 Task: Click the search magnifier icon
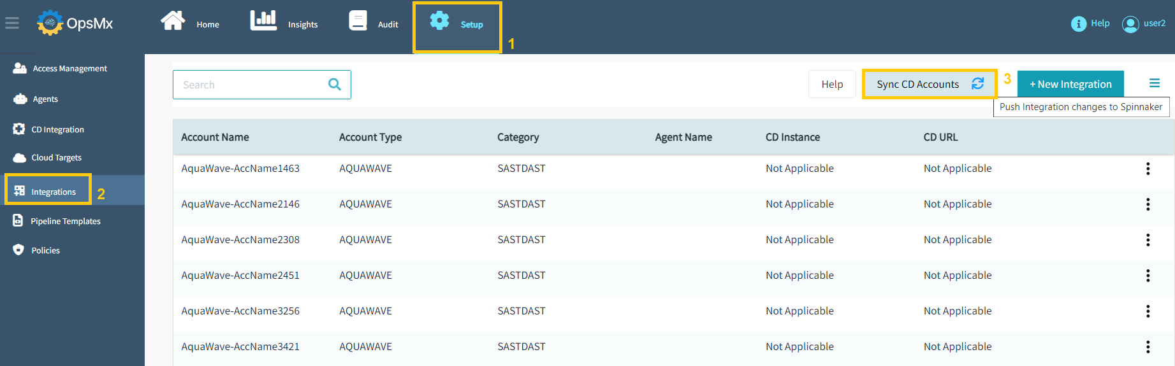click(x=335, y=85)
